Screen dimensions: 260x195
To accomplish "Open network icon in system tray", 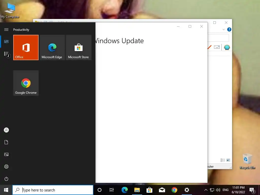I will click(212, 190).
